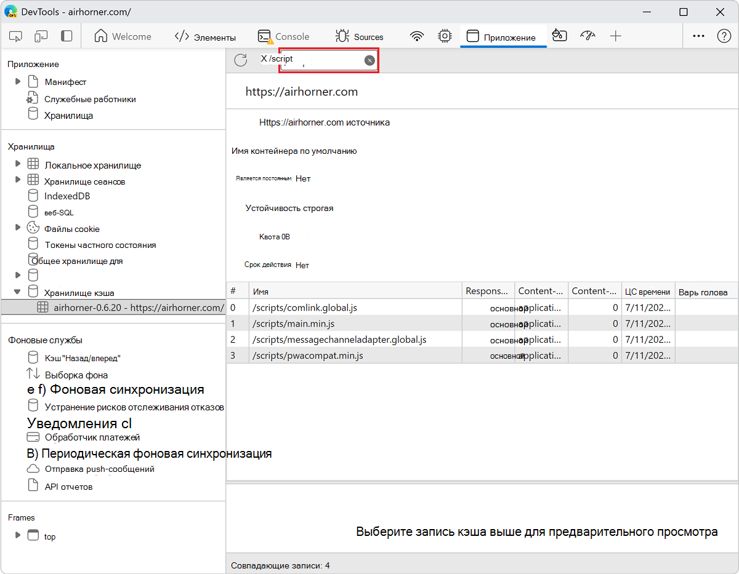This screenshot has width=739, height=574.
Task: Refresh the cache entries list
Action: pyautogui.click(x=241, y=60)
